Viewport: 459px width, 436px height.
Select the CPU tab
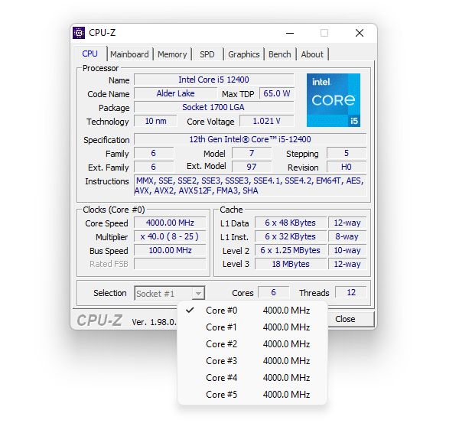tap(90, 54)
